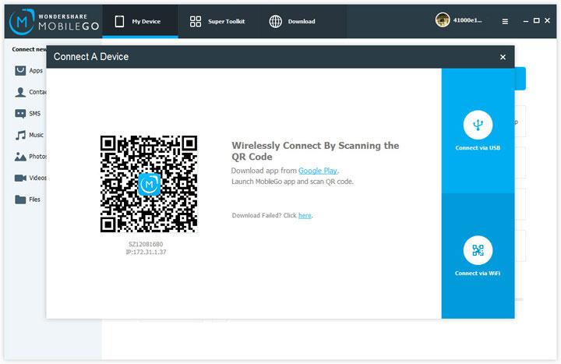This screenshot has width=561, height=364.
Task: Open Photos in the sidebar
Action: point(30,157)
